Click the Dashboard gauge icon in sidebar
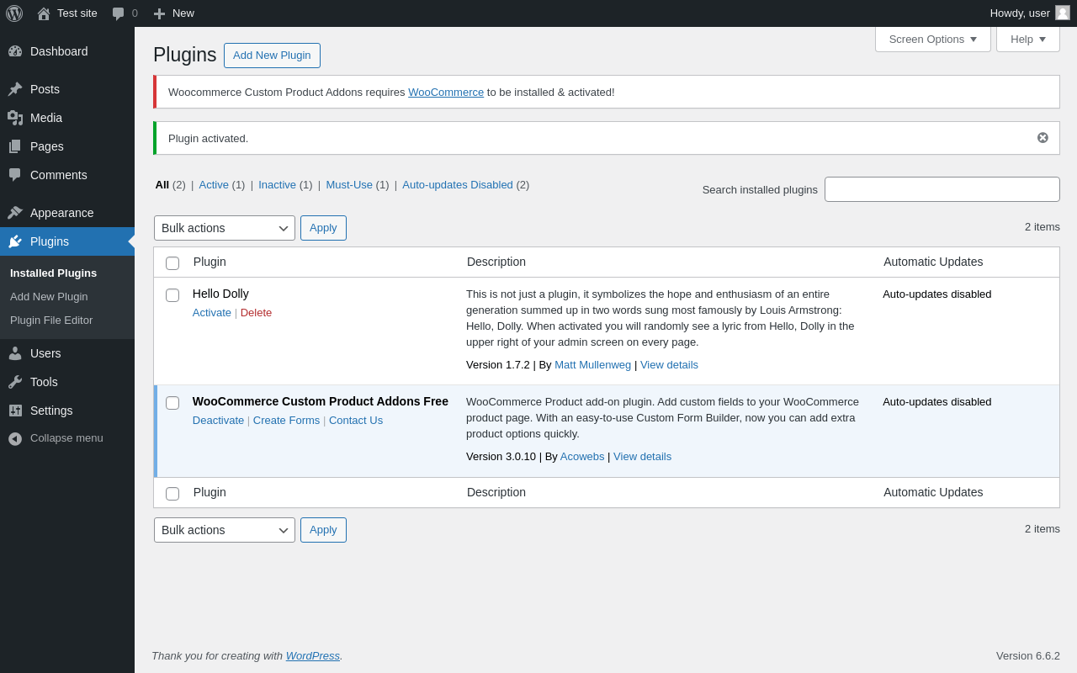 pyautogui.click(x=15, y=51)
